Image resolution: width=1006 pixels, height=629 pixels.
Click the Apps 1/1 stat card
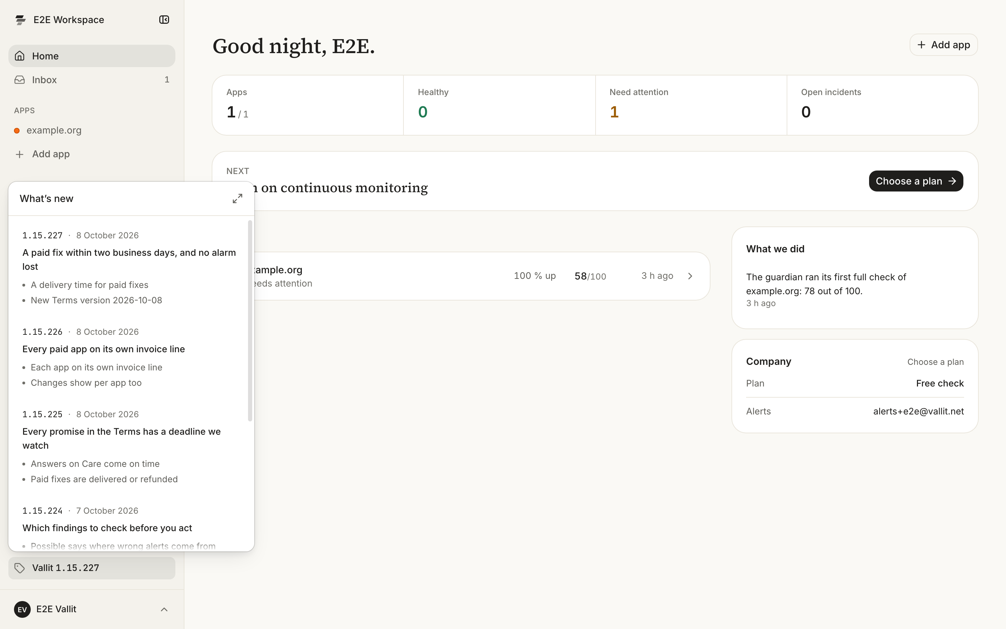coord(308,105)
